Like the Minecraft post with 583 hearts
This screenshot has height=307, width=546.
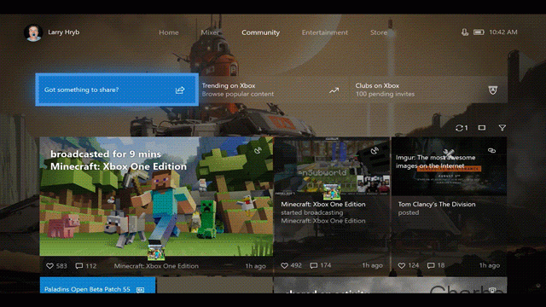(49, 266)
